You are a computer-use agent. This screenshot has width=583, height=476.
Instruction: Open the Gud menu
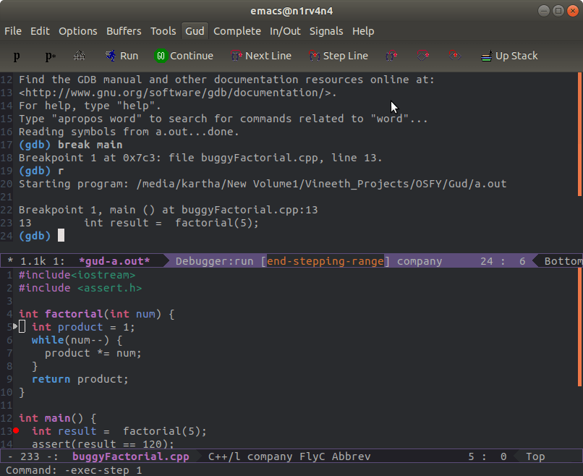click(193, 31)
